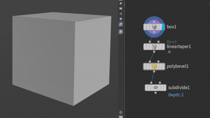Click the first input connector of lineartaper1

(150, 42)
